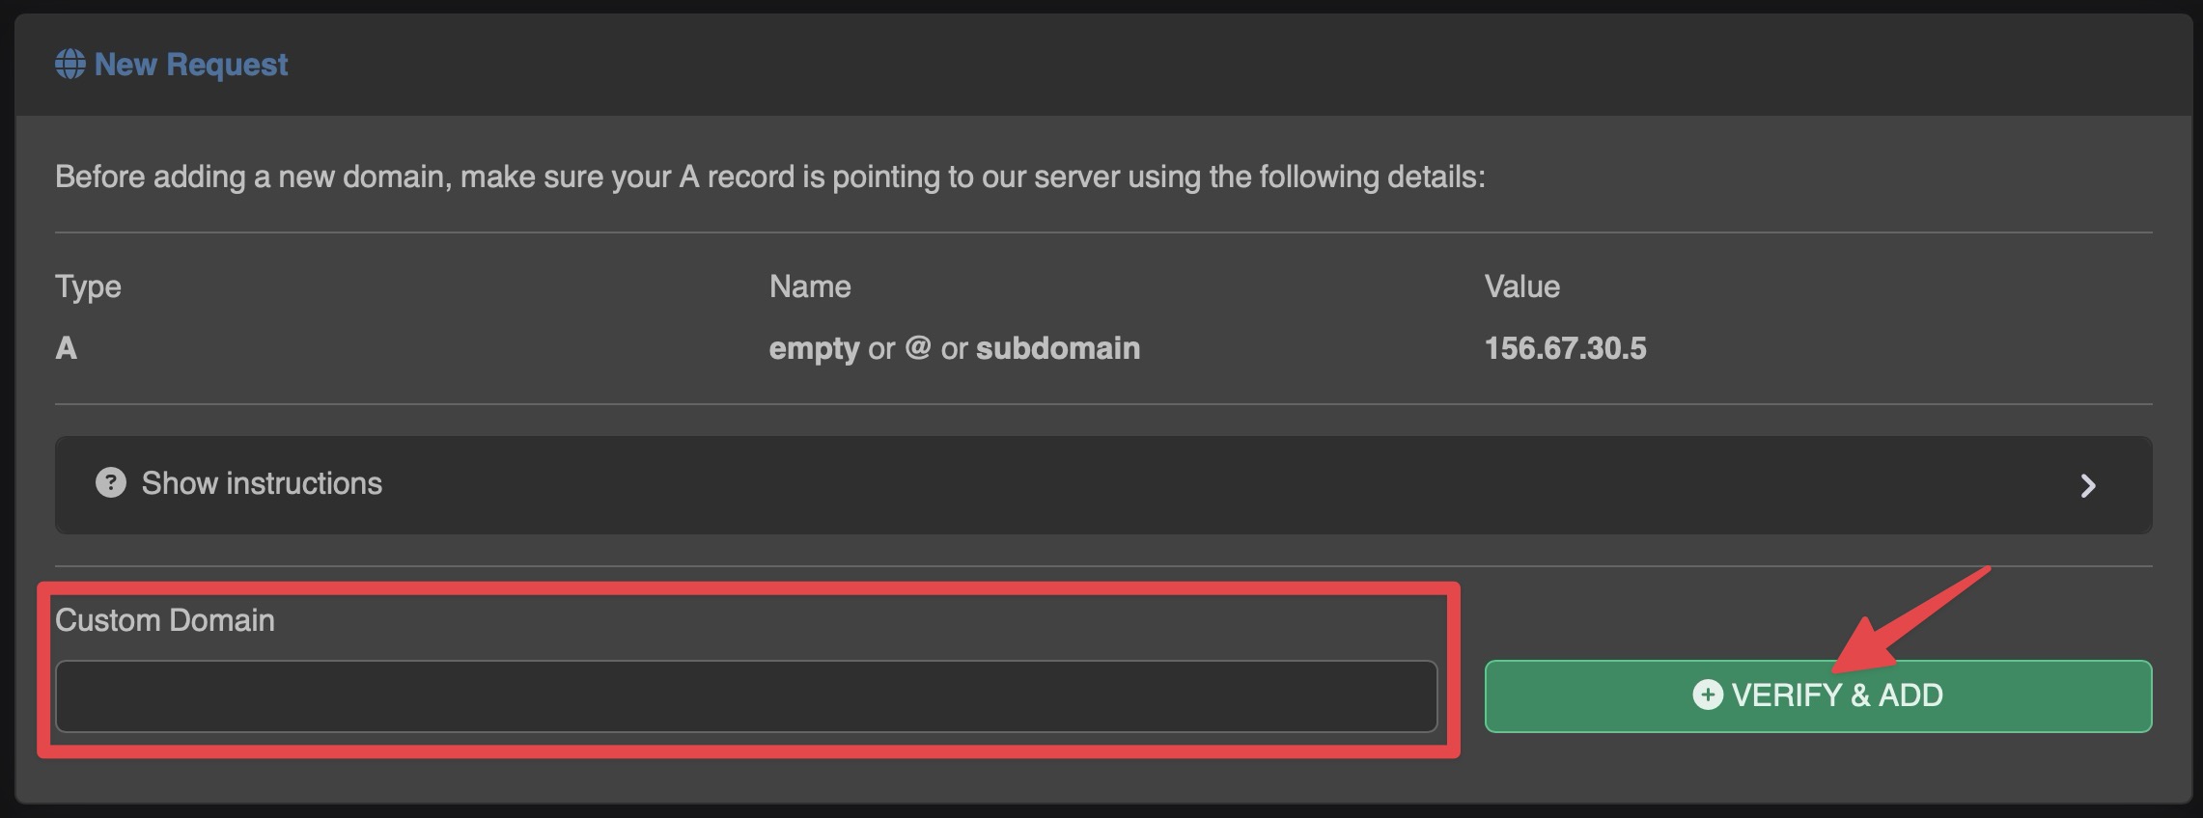
Task: Click the subdomain text under Name
Action: point(1058,349)
